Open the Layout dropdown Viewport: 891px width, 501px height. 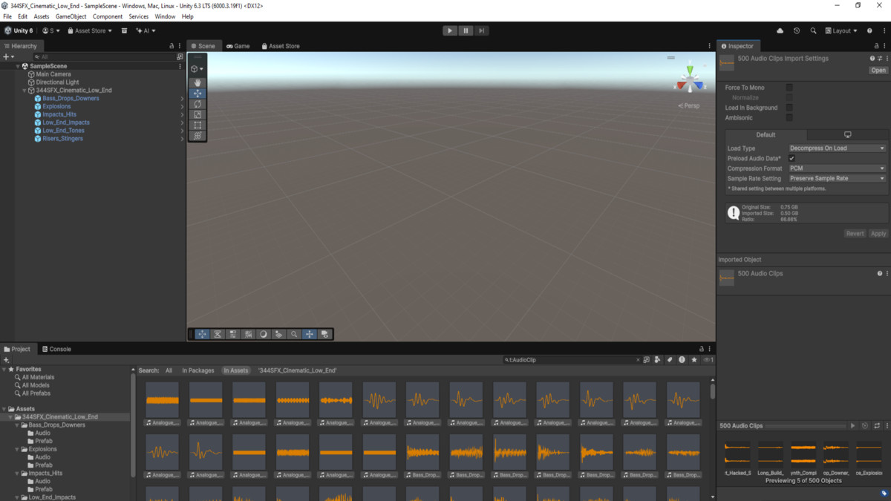[841, 30]
